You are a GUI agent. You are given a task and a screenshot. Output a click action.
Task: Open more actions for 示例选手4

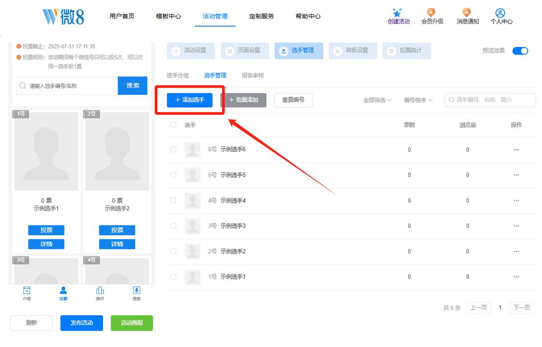click(516, 201)
